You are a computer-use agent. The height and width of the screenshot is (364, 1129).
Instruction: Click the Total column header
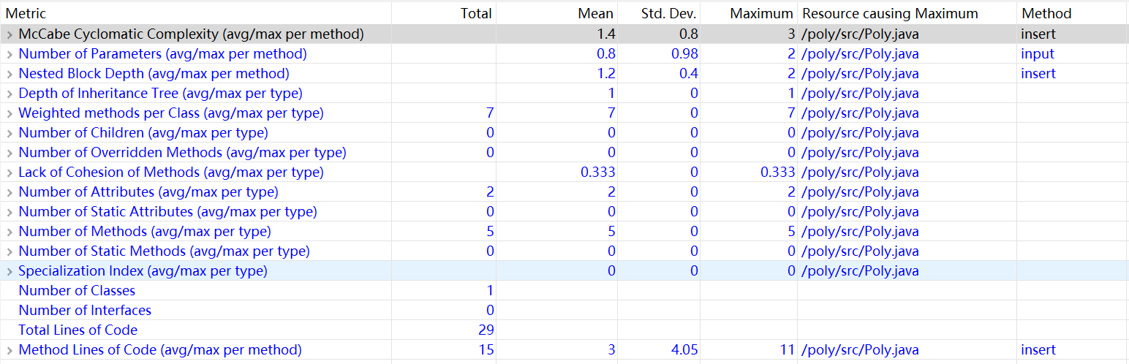coord(444,13)
